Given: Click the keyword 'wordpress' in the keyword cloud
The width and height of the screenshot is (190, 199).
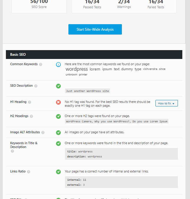Looking at the screenshot, I should point(77,69).
